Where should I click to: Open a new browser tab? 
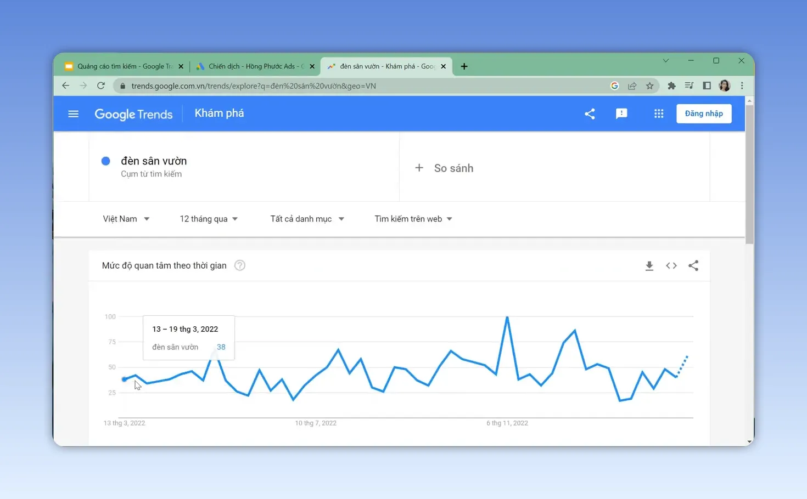[464, 66]
